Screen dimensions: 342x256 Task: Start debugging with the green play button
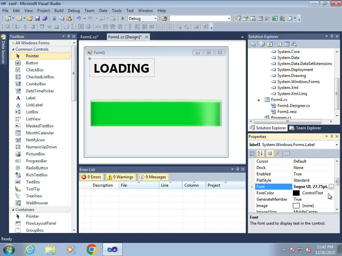pos(123,19)
